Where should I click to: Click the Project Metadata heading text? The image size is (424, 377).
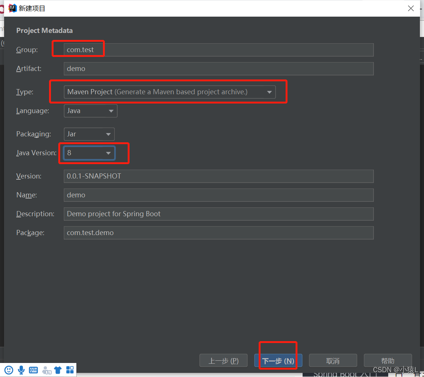[x=45, y=31]
